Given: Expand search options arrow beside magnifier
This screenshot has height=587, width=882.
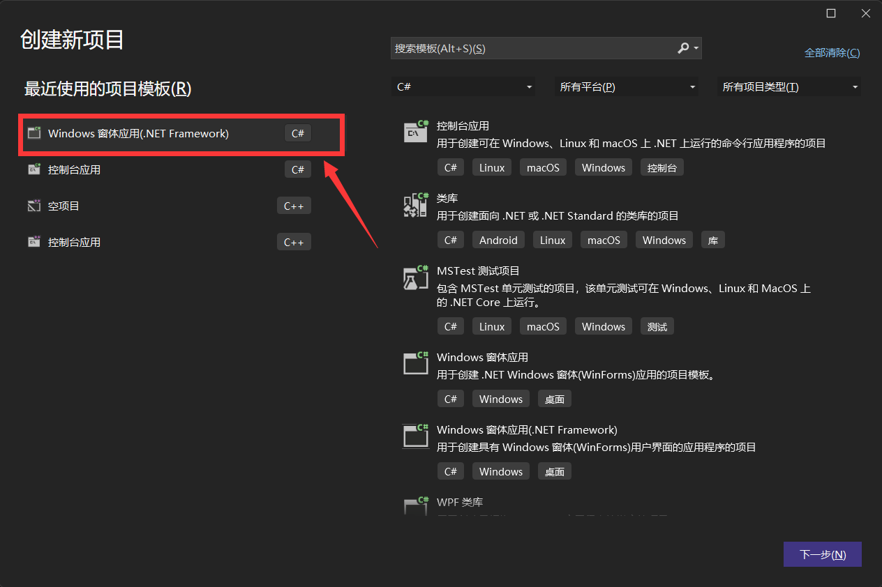Looking at the screenshot, I should (x=696, y=48).
